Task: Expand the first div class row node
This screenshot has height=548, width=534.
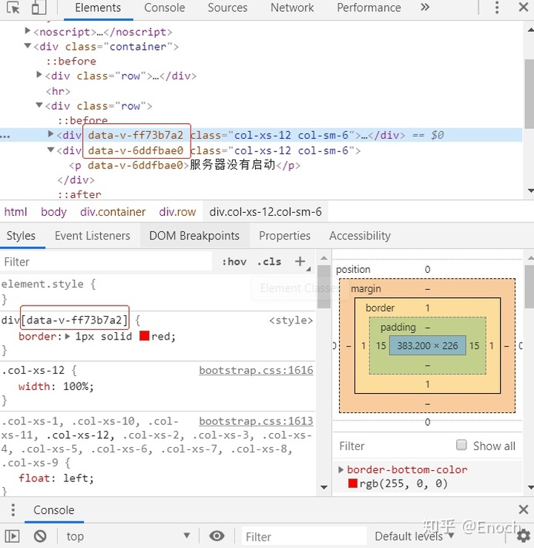Action: 39,74
